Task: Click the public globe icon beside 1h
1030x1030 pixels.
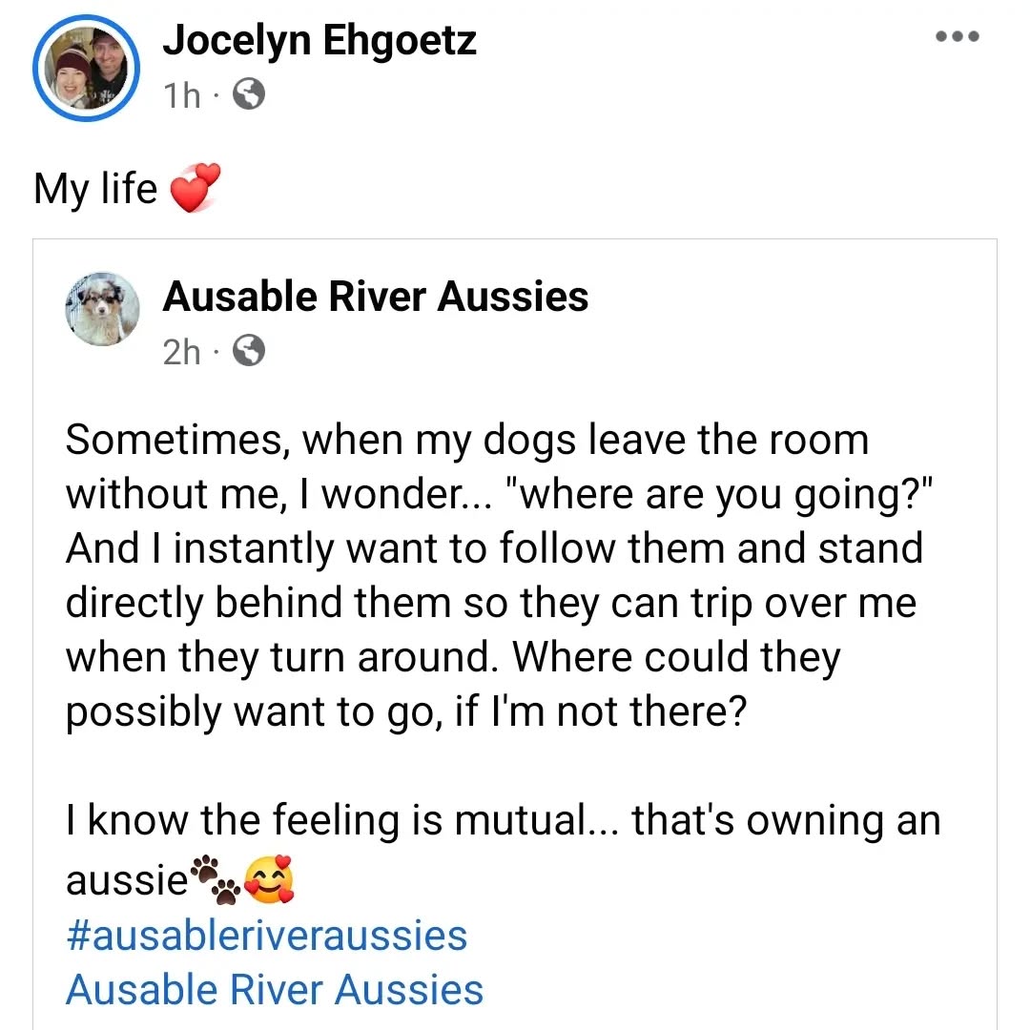Action: tap(249, 94)
